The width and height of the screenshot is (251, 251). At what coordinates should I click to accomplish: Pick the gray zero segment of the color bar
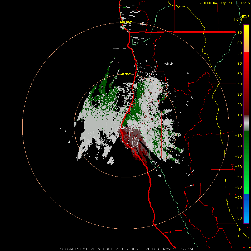click(x=246, y=124)
